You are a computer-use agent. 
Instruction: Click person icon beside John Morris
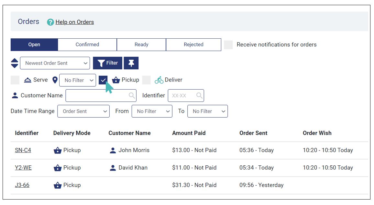point(113,150)
